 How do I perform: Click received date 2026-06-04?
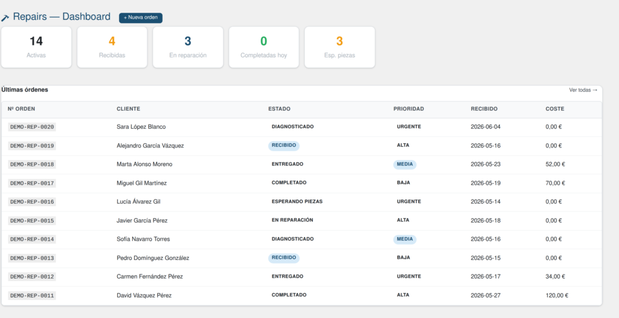click(485, 127)
